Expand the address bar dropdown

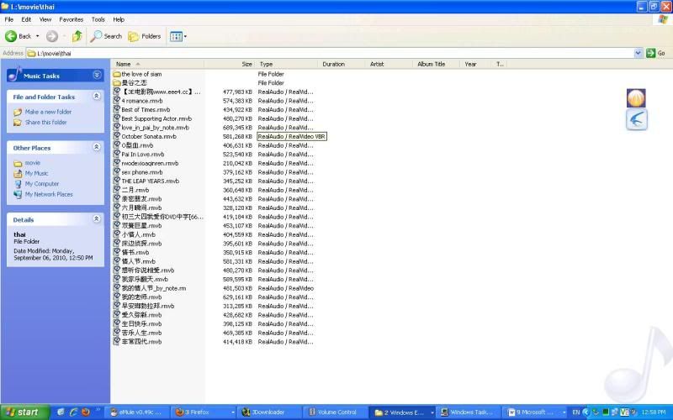pyautogui.click(x=639, y=53)
